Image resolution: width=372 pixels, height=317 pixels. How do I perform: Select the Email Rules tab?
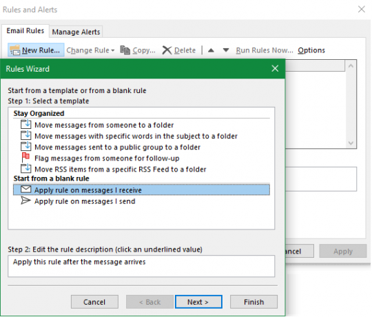[25, 31]
